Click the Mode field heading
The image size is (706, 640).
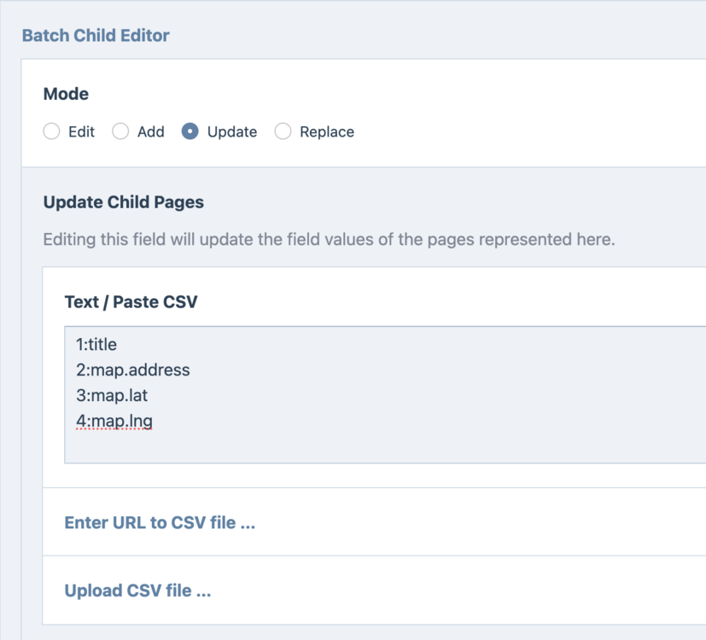66,94
